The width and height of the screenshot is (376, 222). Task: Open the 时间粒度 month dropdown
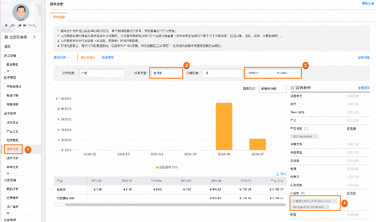[223, 73]
